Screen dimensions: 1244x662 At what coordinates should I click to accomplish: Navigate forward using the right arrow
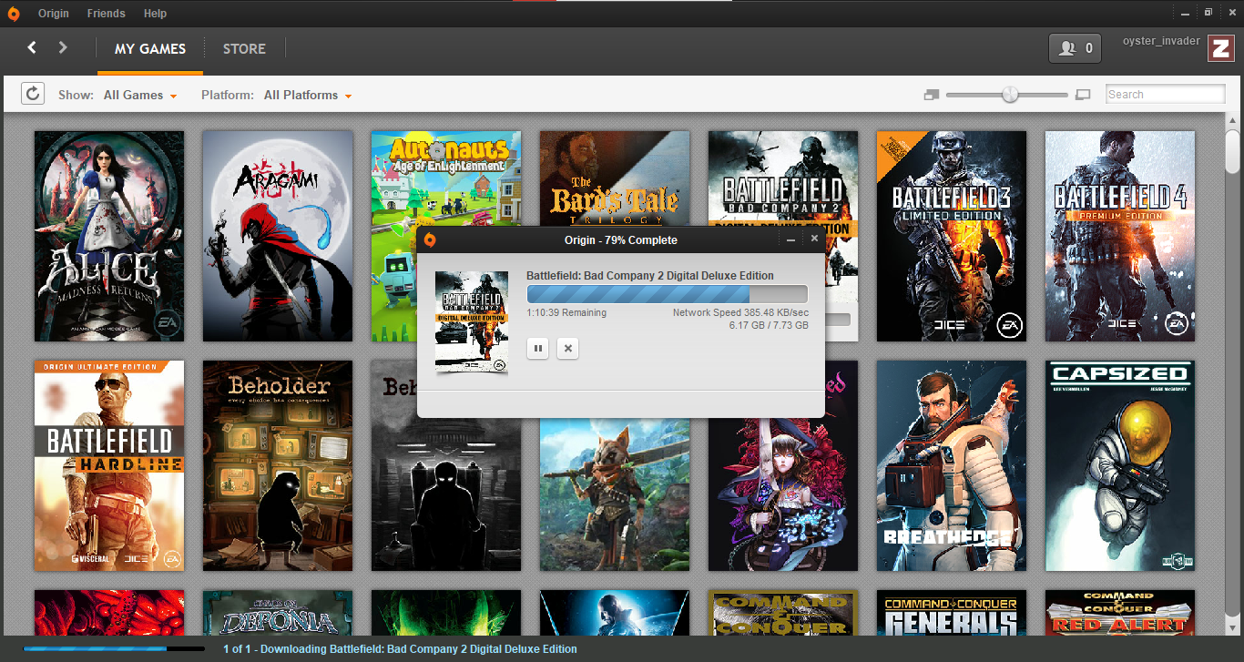point(61,47)
